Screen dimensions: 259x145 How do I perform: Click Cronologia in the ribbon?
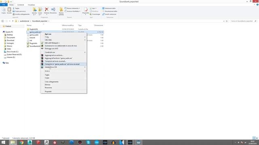tap(95, 14)
